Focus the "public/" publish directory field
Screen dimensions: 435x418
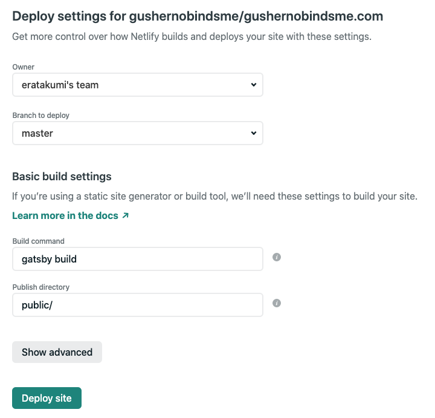pos(137,305)
